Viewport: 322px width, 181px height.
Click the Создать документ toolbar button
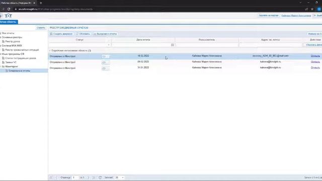tap(61, 34)
